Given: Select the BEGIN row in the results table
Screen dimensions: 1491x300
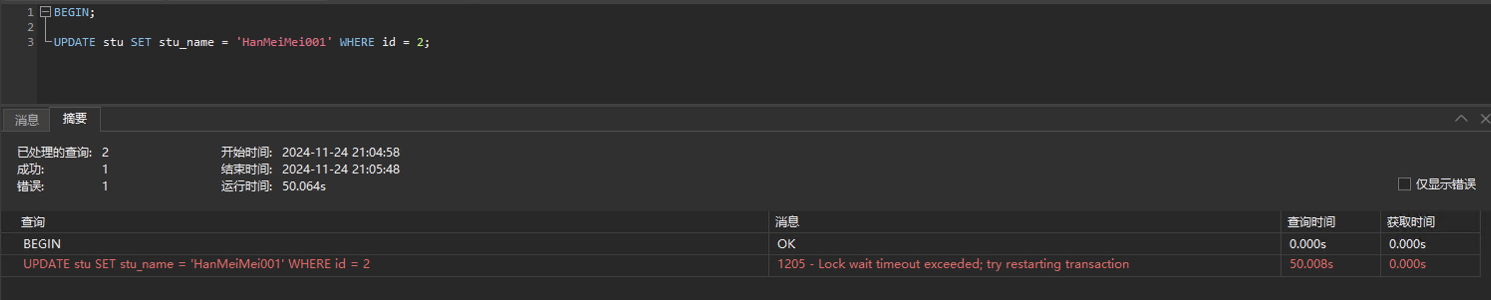Looking at the screenshot, I should coord(42,244).
